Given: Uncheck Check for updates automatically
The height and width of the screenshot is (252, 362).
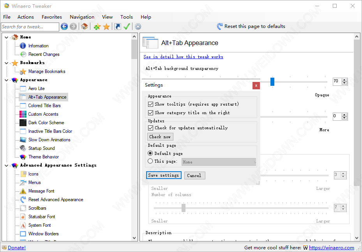Looking at the screenshot, I should 150,128.
